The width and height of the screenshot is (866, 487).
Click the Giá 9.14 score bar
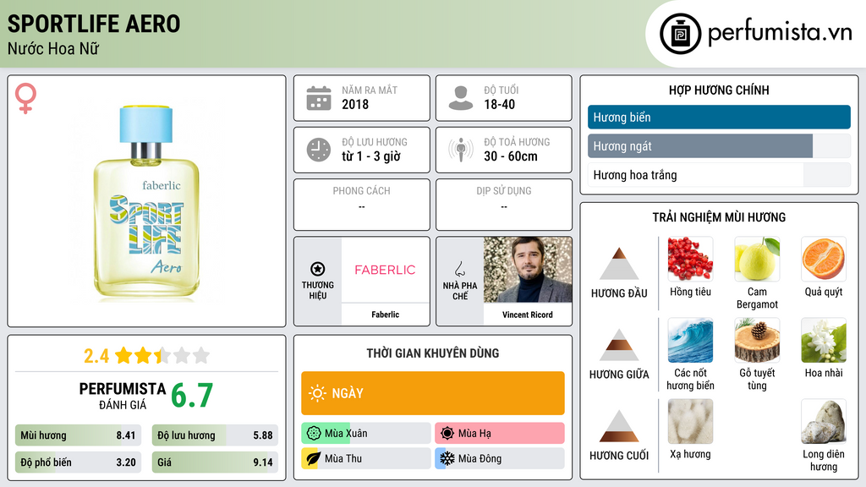(x=215, y=462)
